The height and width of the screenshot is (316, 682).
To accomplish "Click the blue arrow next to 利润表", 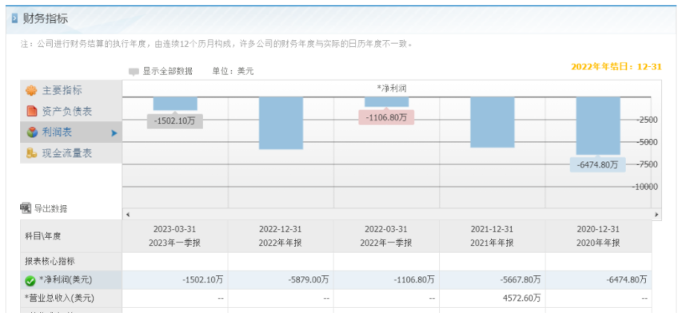I will (x=114, y=133).
